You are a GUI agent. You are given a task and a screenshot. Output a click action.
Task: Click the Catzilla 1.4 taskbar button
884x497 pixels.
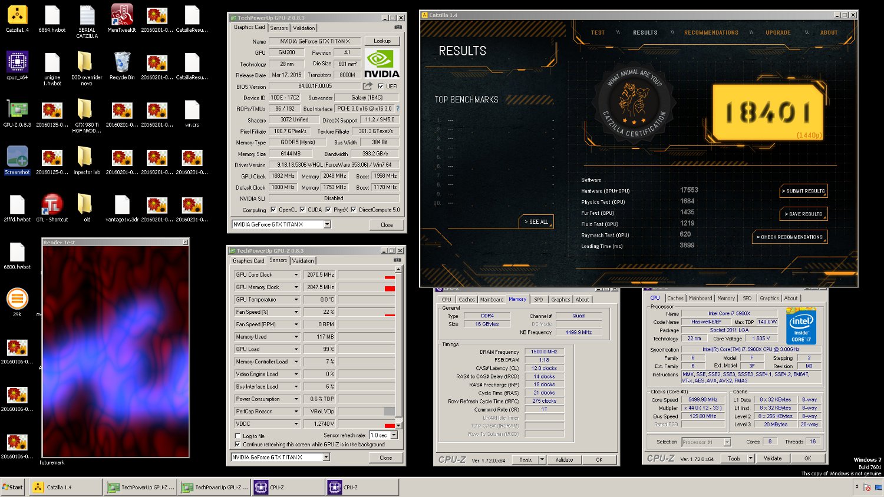coord(66,487)
